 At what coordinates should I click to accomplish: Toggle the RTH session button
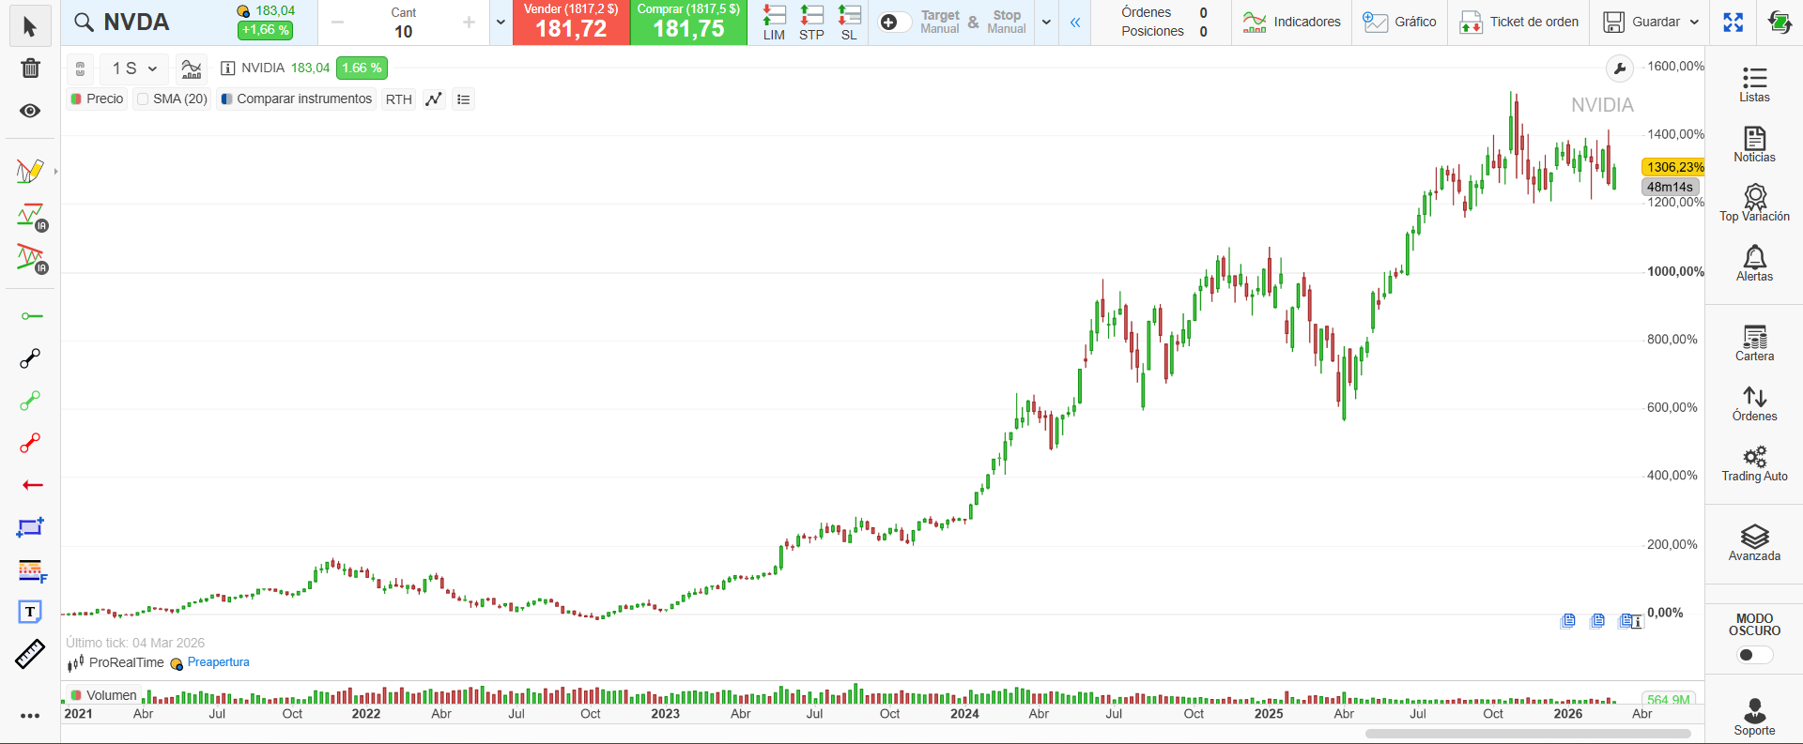tap(399, 99)
